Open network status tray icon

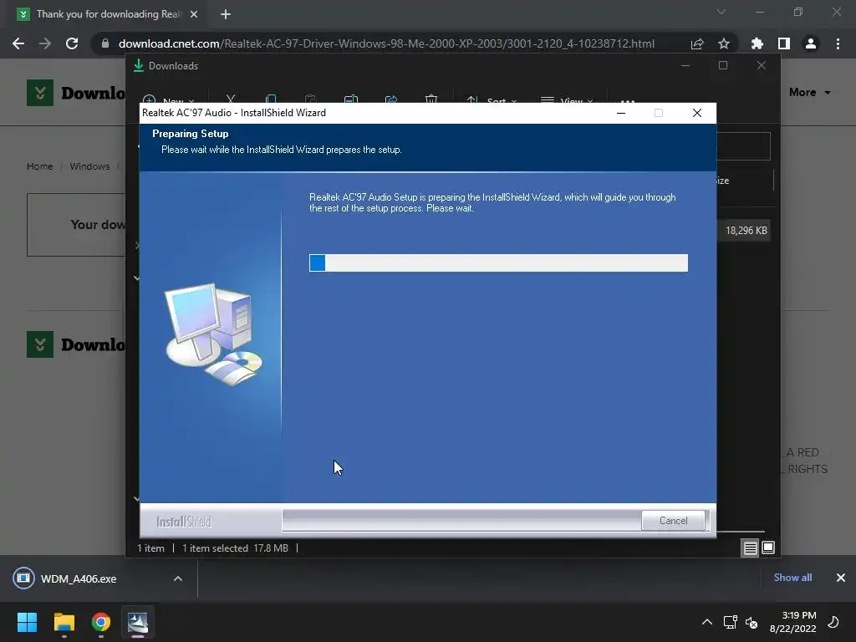tap(730, 622)
